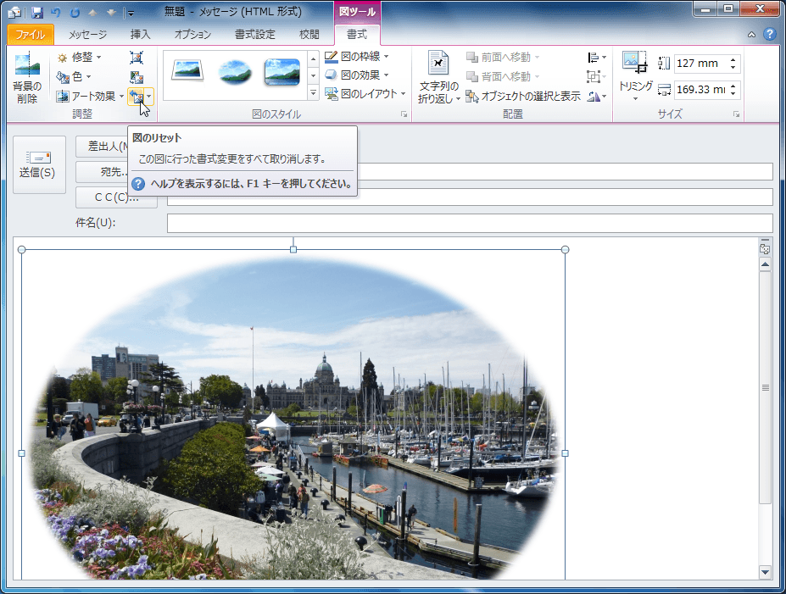The image size is (786, 594).
Task: Click the top-center resize handle of the image
Action: [x=293, y=249]
